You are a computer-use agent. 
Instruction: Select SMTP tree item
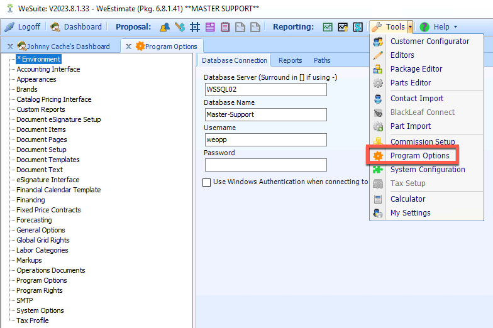(25, 300)
